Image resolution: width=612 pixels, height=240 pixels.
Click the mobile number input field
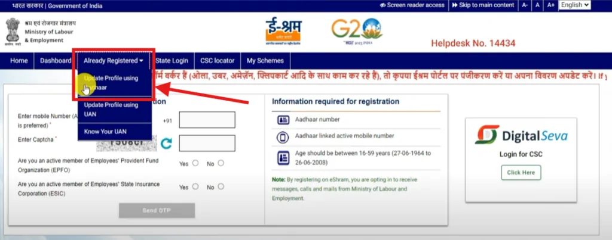pyautogui.click(x=207, y=120)
